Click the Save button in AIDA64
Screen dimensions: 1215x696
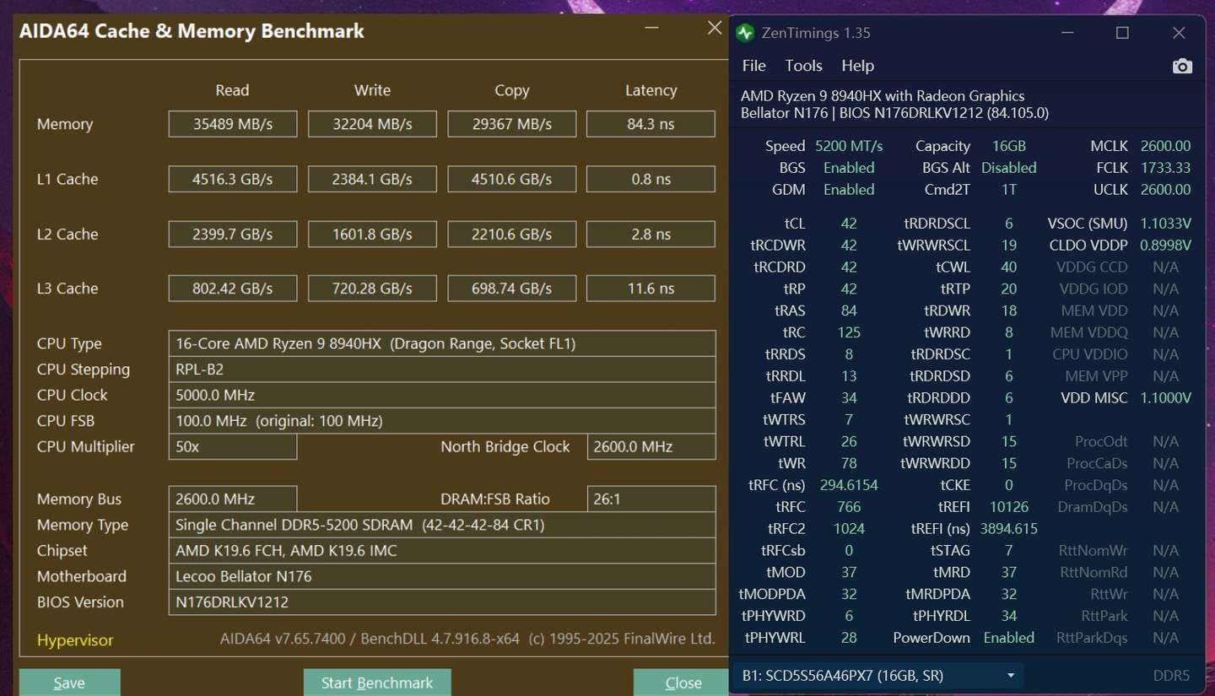69,683
